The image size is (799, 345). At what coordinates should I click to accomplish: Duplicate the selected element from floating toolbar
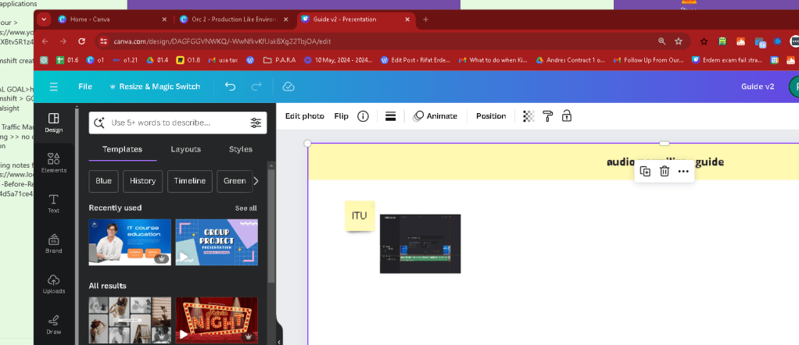[x=645, y=172]
